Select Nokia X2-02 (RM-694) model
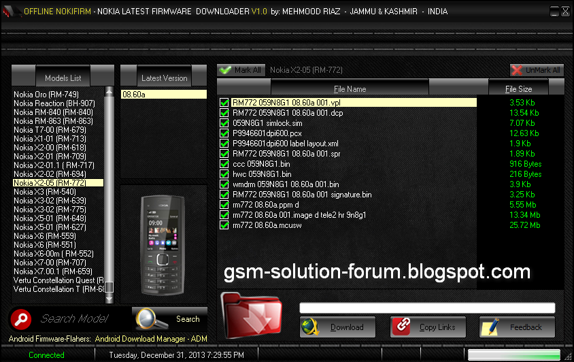The image size is (574, 362). coord(58,174)
